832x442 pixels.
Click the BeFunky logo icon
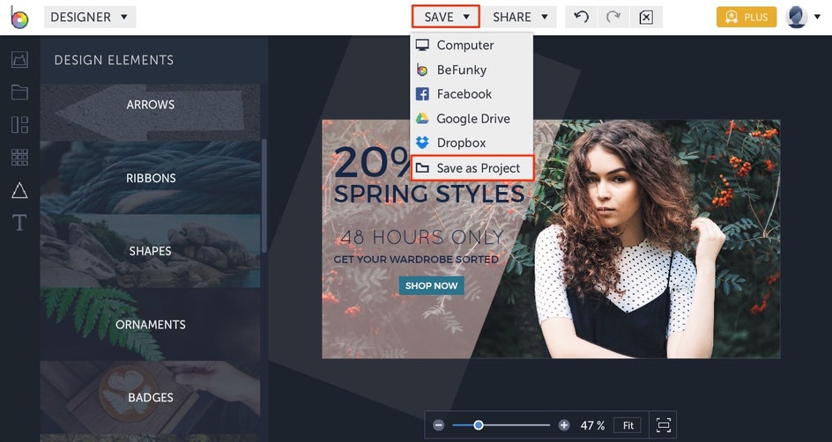click(x=19, y=17)
